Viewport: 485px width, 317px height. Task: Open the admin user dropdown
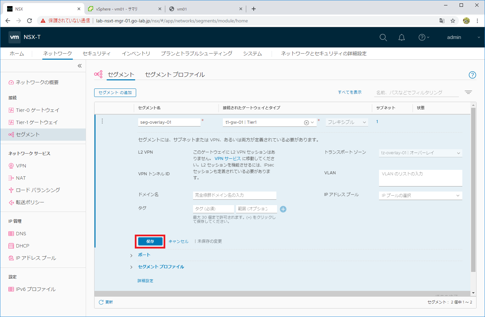point(463,37)
